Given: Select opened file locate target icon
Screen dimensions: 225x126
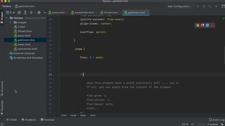Looking at the screenshot, I should pos(19,13).
